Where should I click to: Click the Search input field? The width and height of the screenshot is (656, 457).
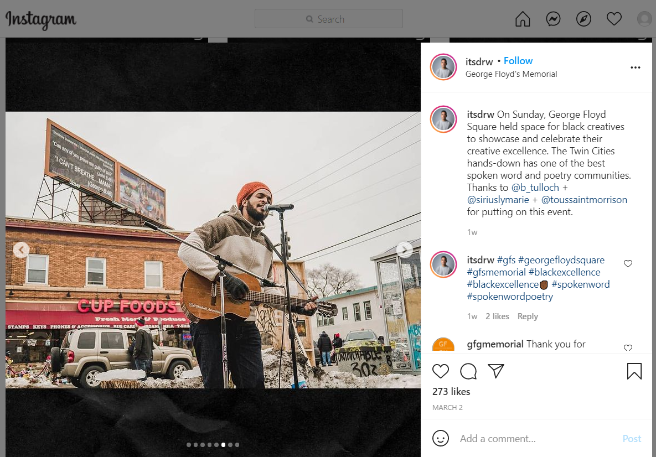pos(329,19)
